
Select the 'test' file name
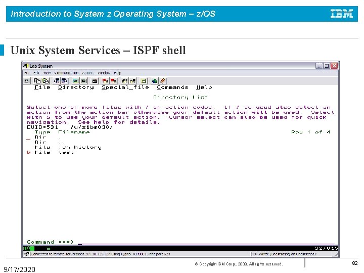66,152
